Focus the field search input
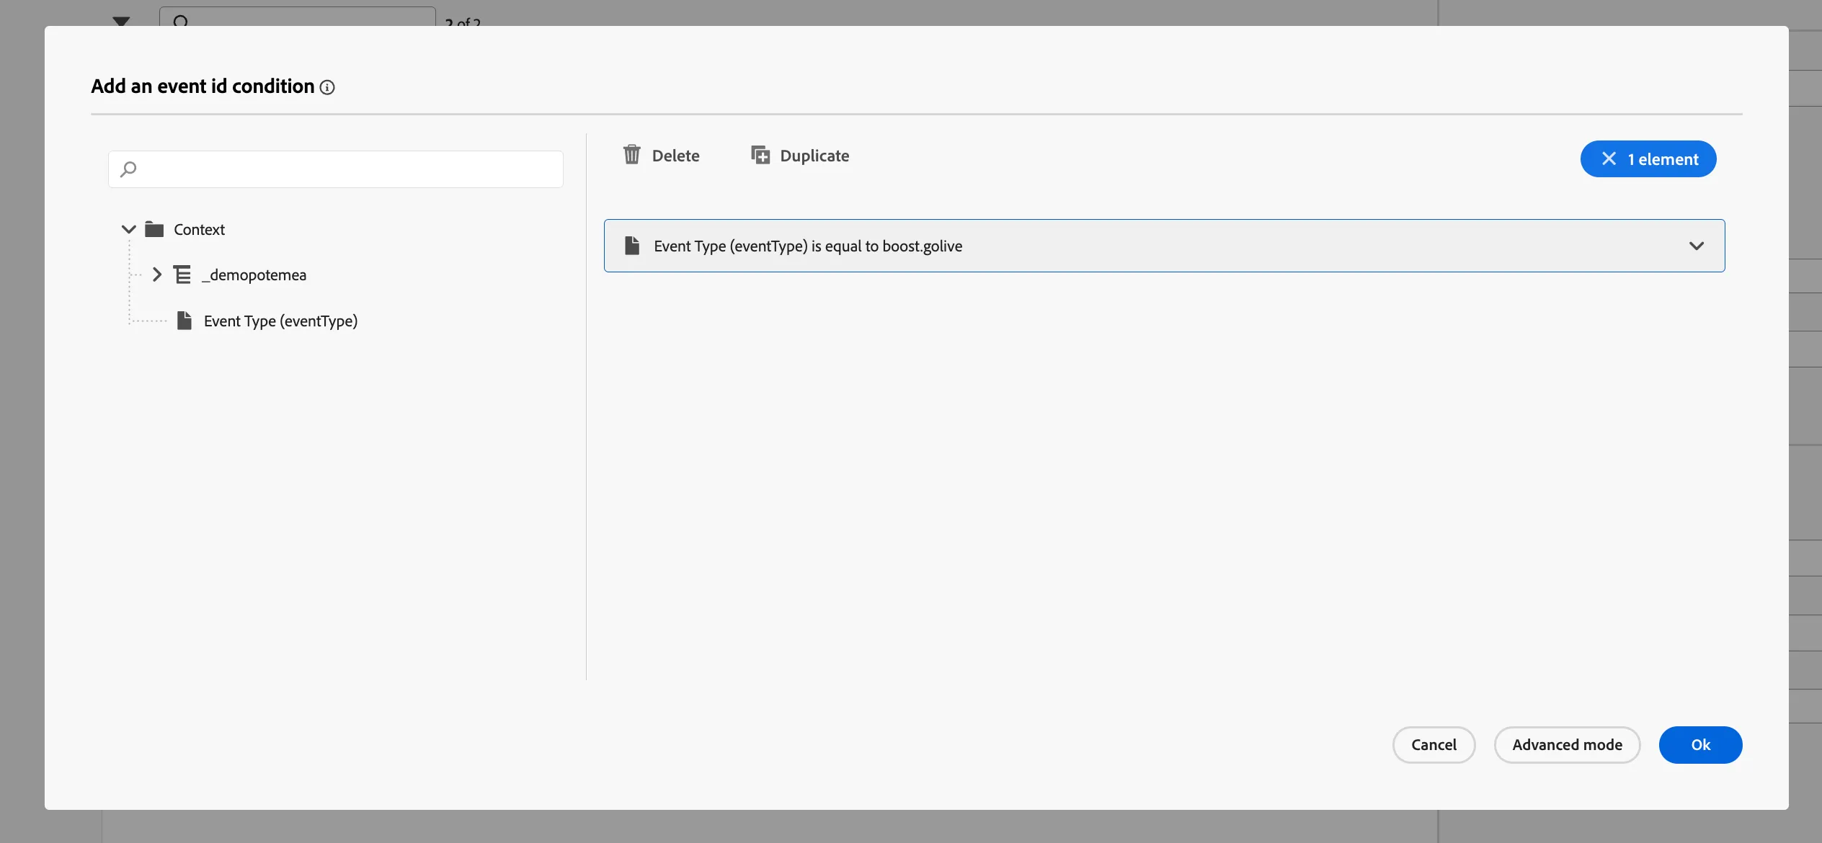 tap(336, 169)
